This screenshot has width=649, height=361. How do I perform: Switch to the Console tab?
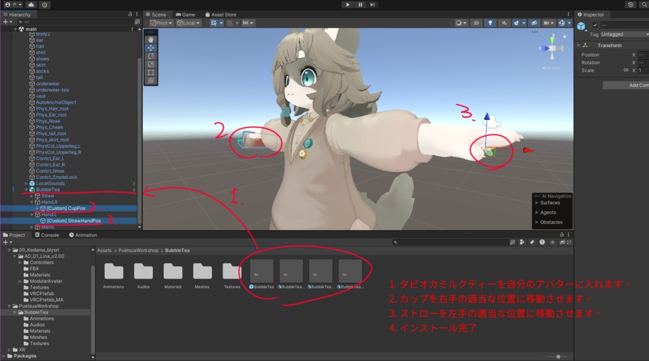click(47, 235)
